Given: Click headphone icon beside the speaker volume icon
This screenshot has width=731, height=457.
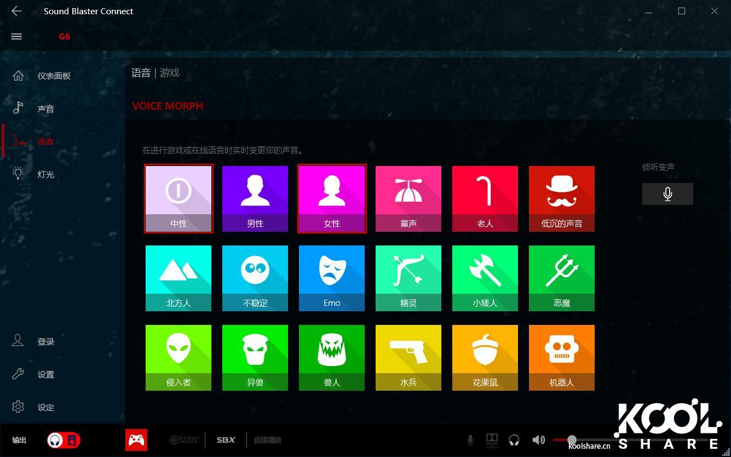Looking at the screenshot, I should (514, 440).
